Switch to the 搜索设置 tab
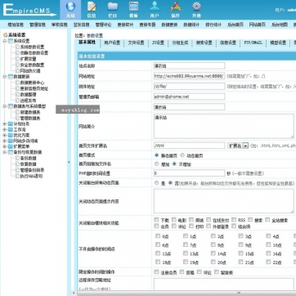Image resolution: width=296 pixels, height=296 pixels. 204,43
